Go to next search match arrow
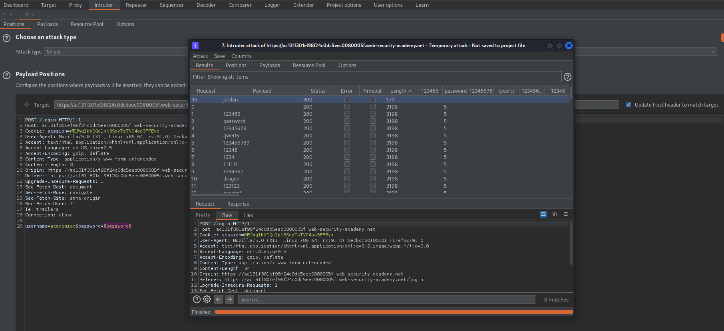Screen dimensions: 724x331 (229, 299)
